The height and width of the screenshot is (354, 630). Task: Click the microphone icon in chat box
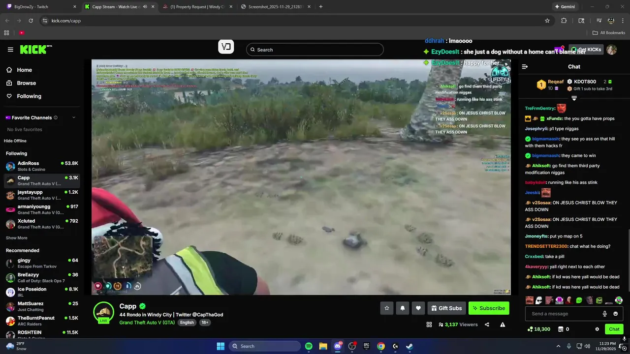coord(605,314)
